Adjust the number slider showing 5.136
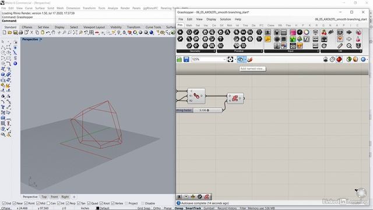 [x=207, y=110]
